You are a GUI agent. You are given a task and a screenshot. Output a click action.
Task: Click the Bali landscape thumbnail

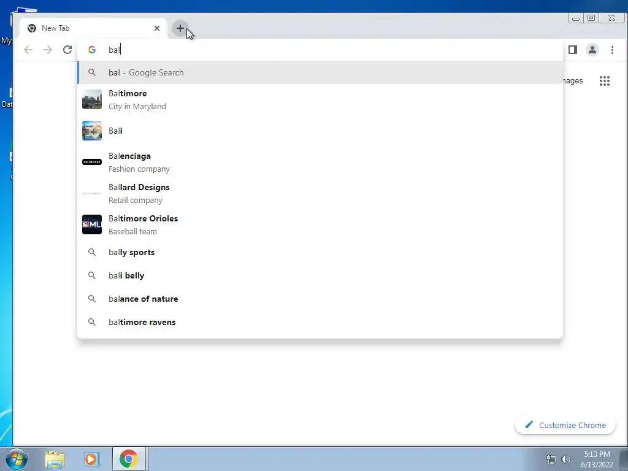click(92, 131)
